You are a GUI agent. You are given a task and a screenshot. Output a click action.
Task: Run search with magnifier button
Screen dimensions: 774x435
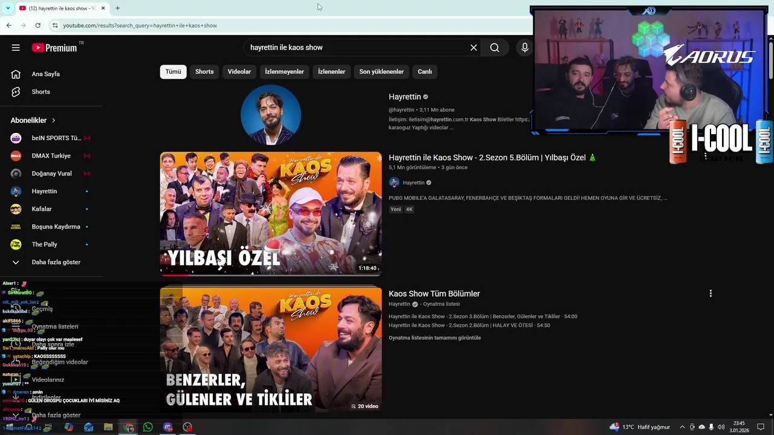pyautogui.click(x=495, y=48)
